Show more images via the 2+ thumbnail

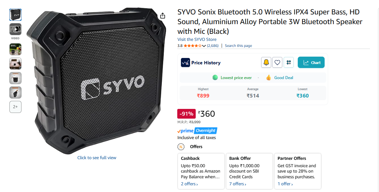[15, 107]
